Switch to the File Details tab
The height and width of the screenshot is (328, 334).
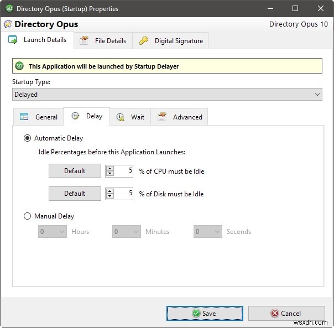click(103, 40)
